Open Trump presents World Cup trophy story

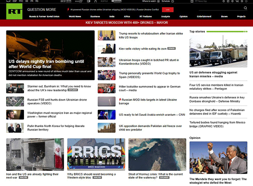149,75
